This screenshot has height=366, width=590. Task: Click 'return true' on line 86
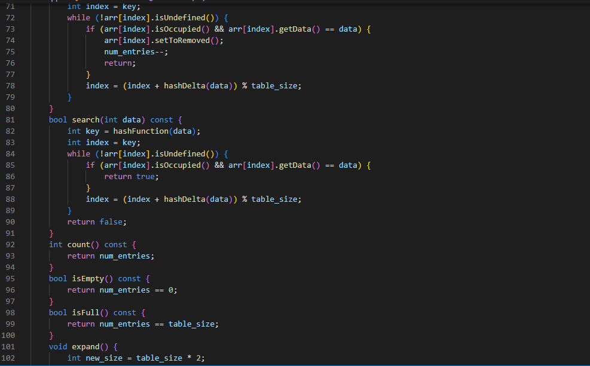[x=130, y=177]
